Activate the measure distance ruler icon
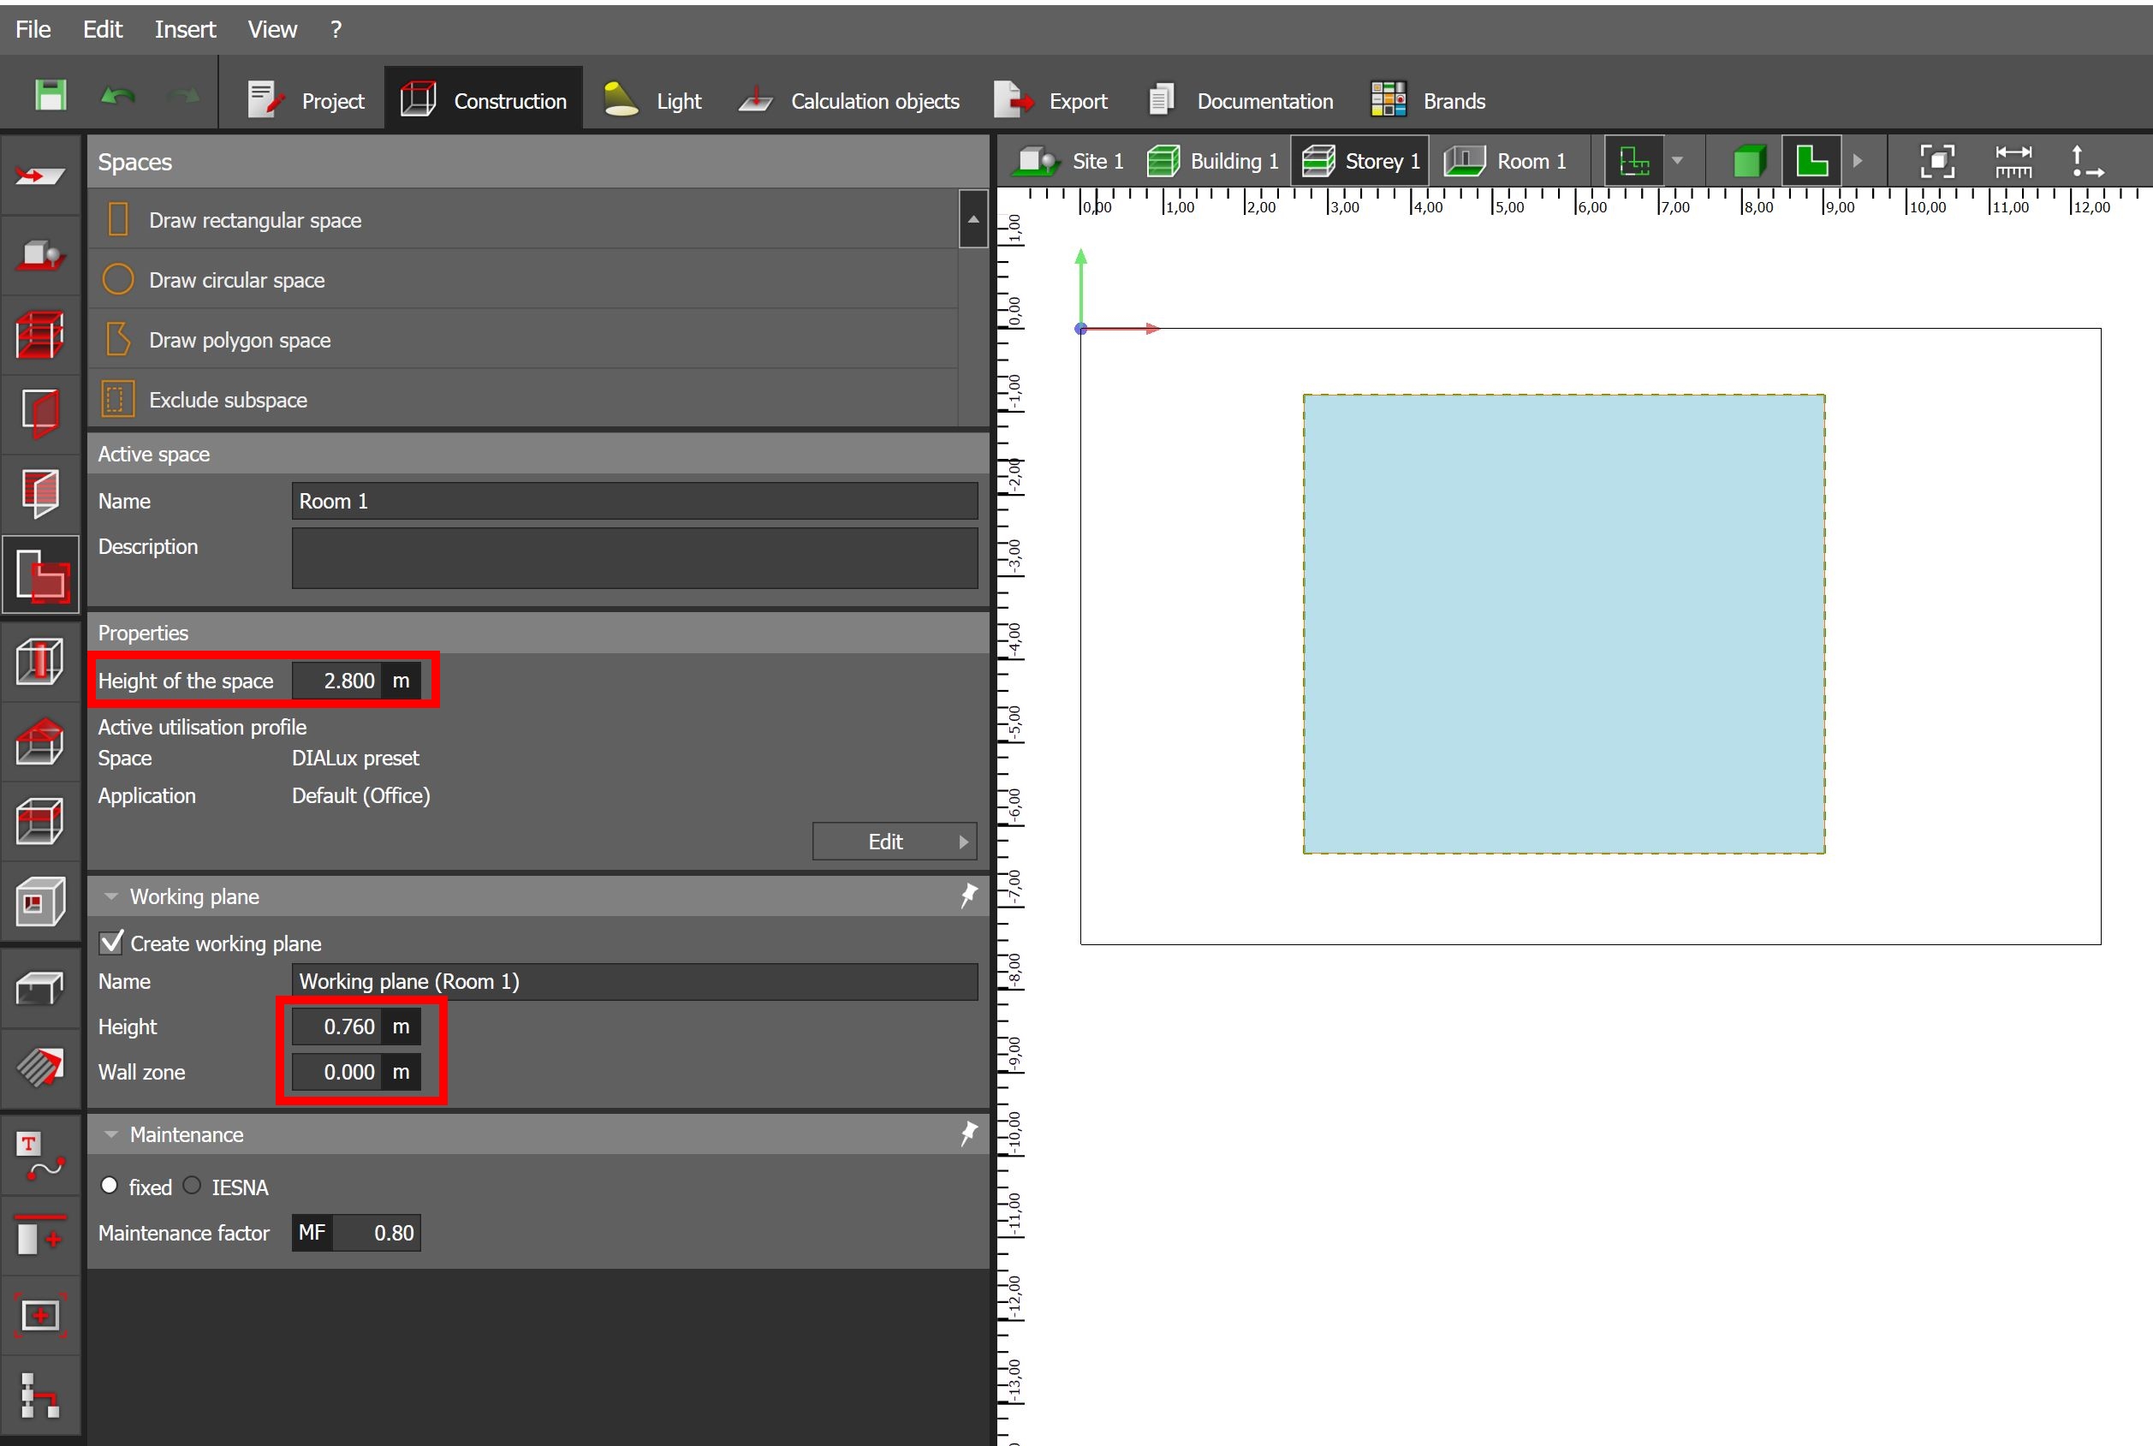The width and height of the screenshot is (2153, 1446). pyautogui.click(x=2012, y=162)
